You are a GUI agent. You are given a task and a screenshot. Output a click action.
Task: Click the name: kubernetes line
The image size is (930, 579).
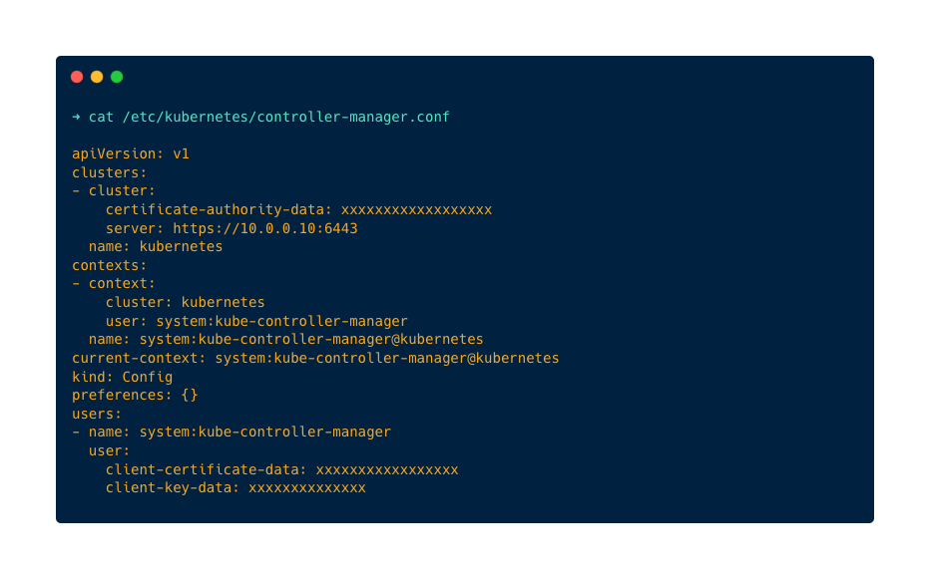pyautogui.click(x=156, y=246)
